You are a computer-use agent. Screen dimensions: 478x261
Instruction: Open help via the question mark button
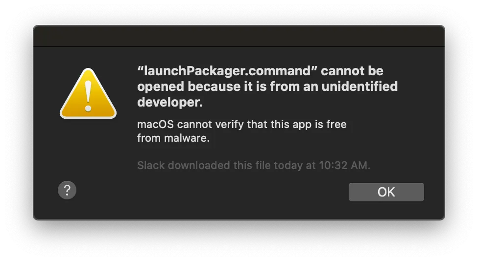(67, 190)
